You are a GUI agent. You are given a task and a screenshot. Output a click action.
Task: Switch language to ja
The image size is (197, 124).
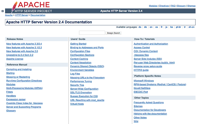click(166, 27)
